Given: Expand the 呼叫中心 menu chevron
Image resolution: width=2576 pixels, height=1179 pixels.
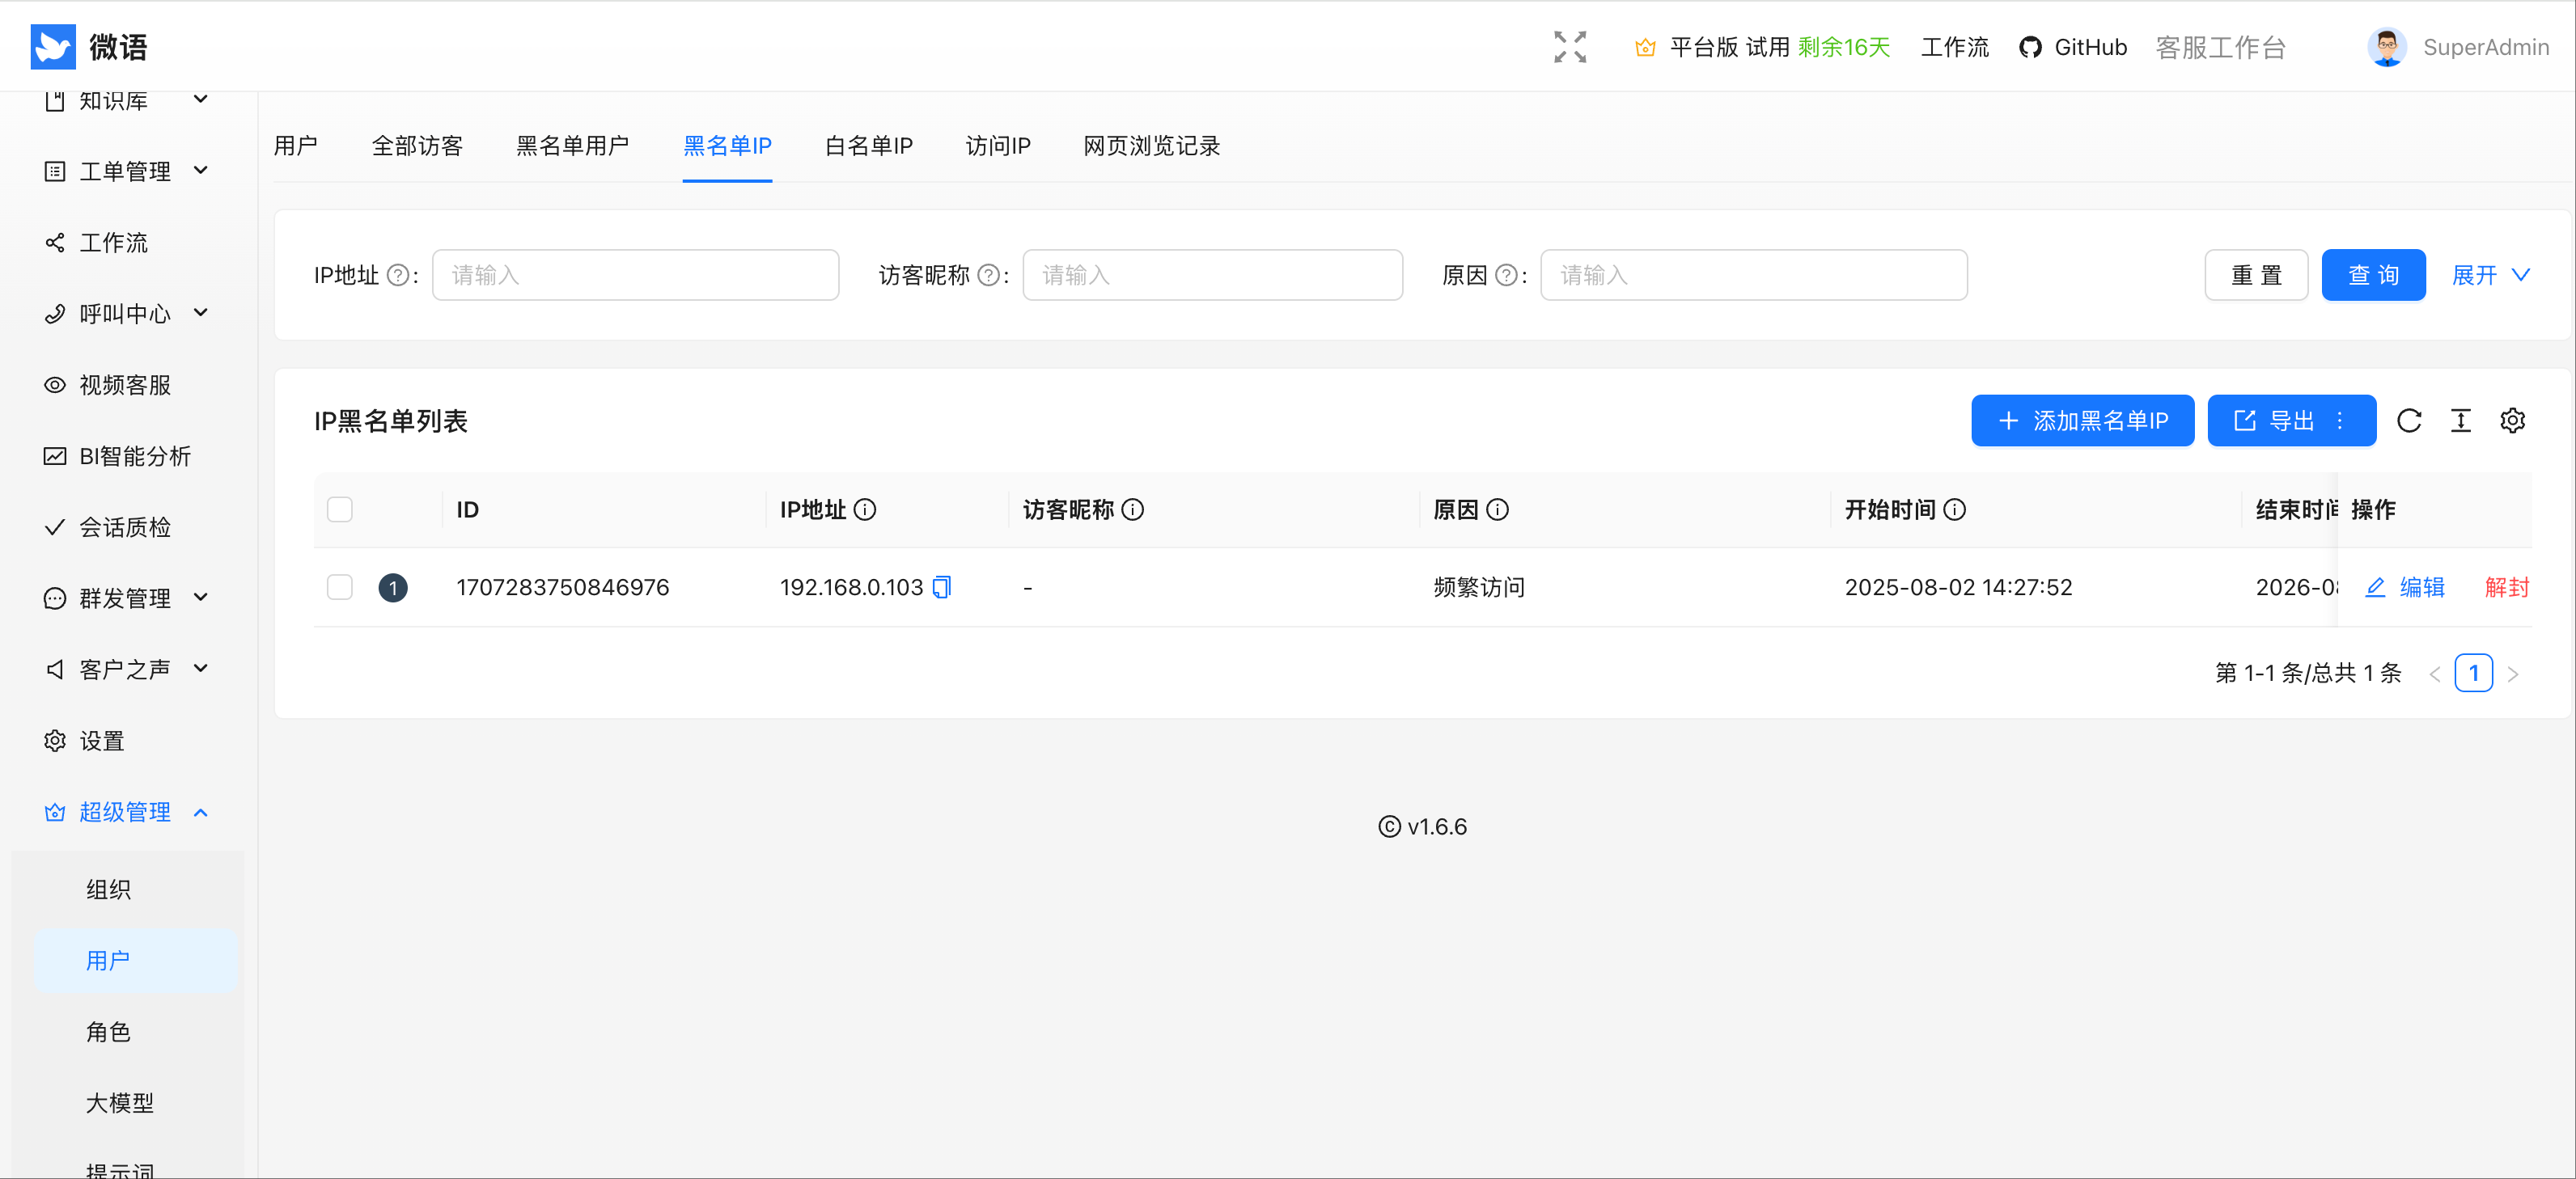Looking at the screenshot, I should (201, 313).
